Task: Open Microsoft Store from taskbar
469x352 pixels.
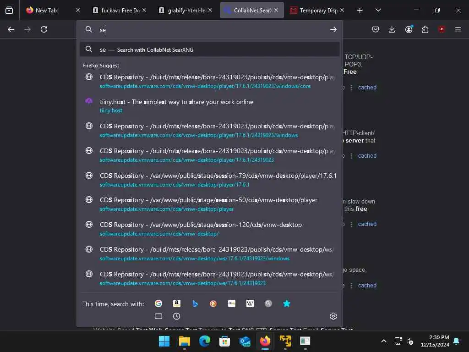Action: (x=224, y=341)
